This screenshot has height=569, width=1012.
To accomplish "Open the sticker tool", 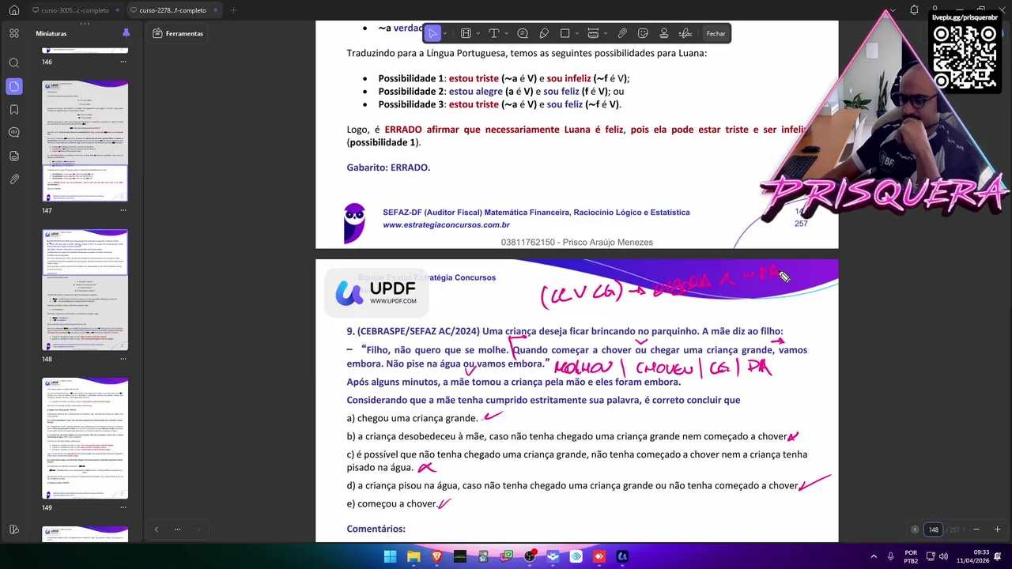I will (x=643, y=33).
